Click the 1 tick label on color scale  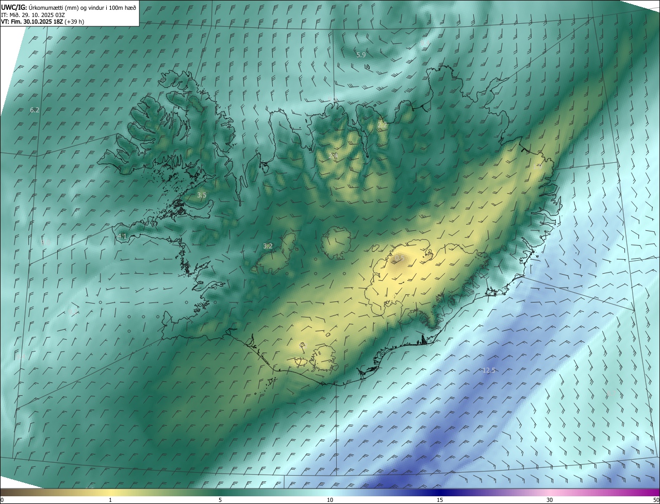[110, 500]
